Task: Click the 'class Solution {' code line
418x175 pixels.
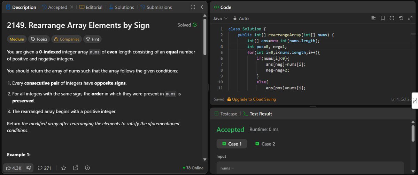Action: pos(247,29)
